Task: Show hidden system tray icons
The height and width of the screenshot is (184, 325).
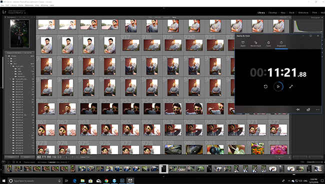Action: click(289, 181)
